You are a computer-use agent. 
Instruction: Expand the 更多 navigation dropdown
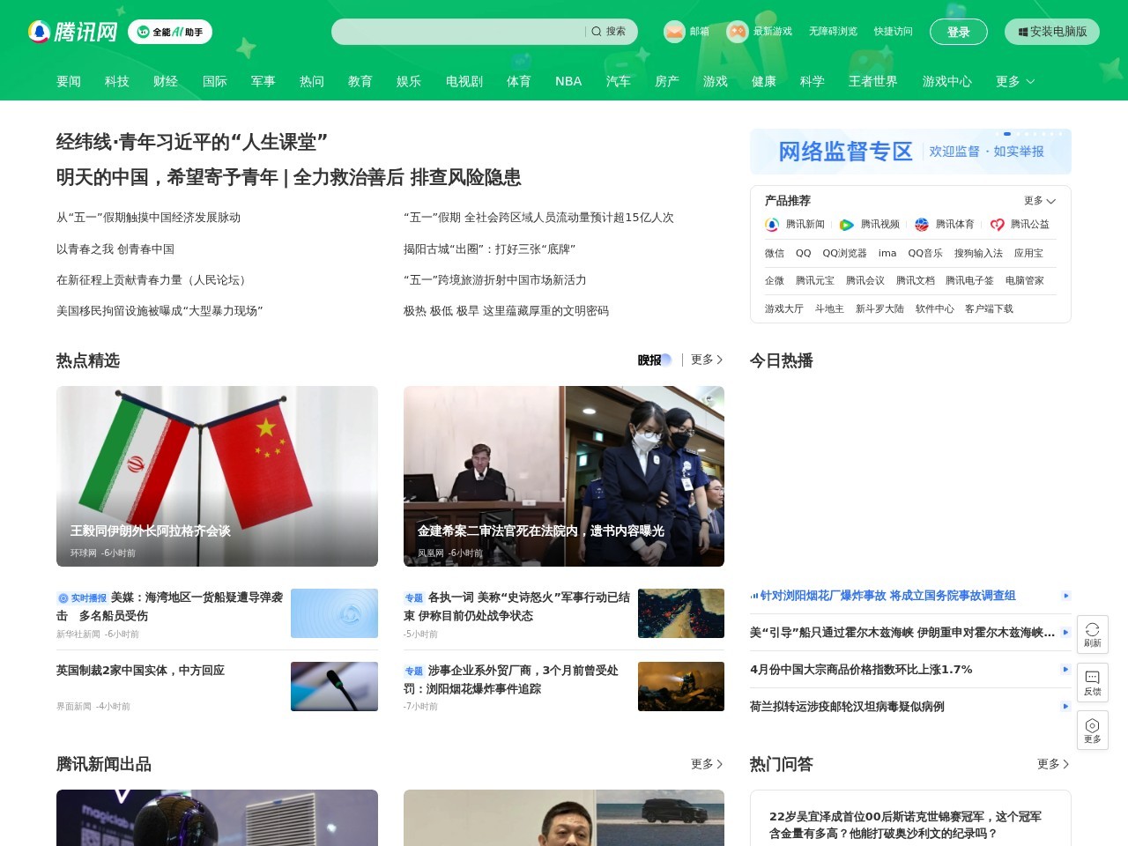pyautogui.click(x=1015, y=81)
